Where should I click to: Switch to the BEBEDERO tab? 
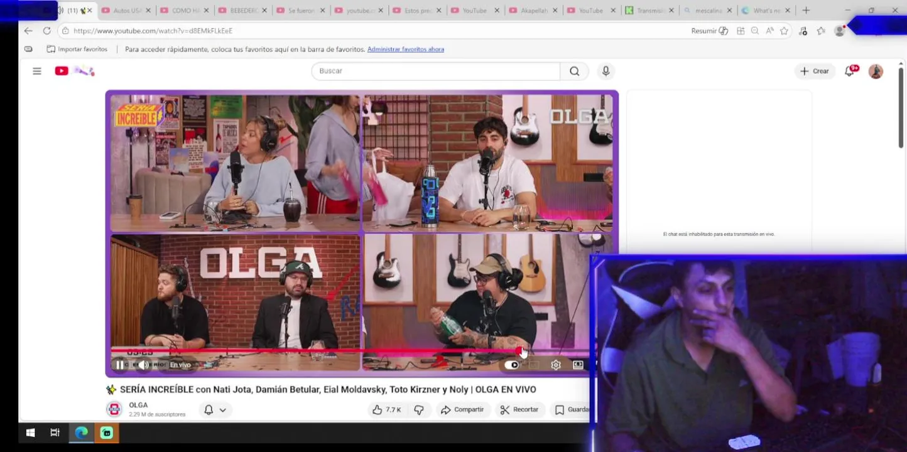[x=242, y=11]
